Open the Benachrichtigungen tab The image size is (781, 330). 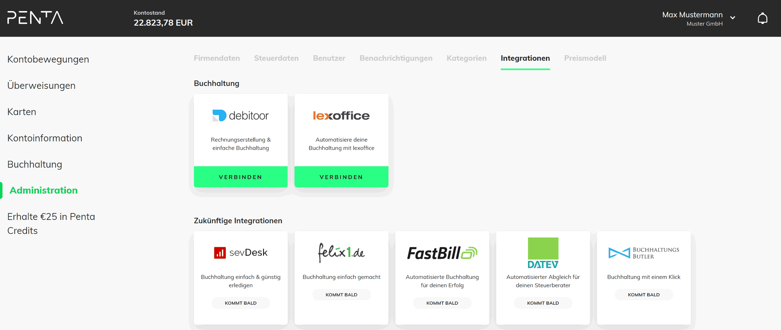point(396,58)
